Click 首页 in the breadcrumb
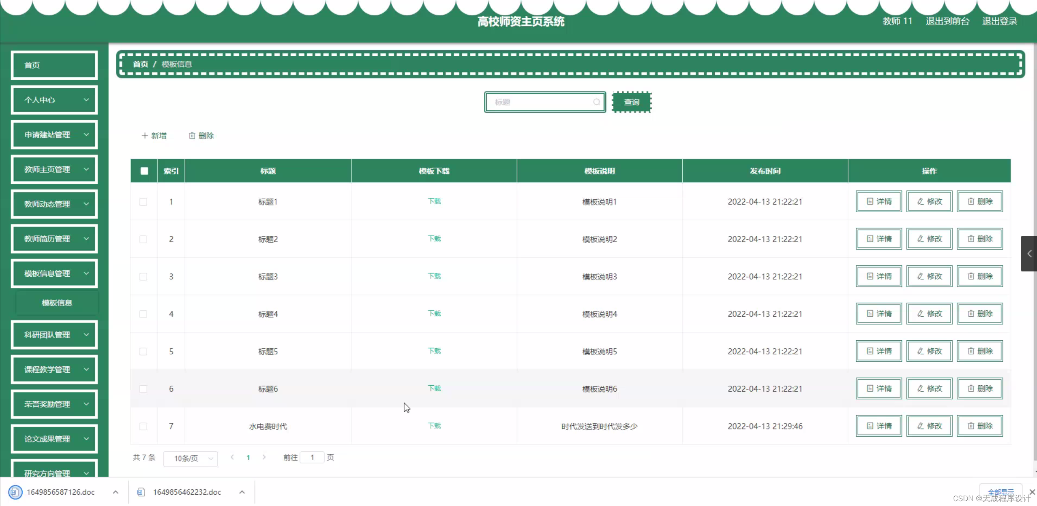 click(x=140, y=64)
